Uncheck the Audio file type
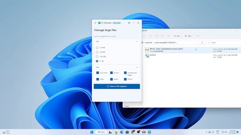Image resolution: width=241 pixels, height=135 pixels. (x=111, y=79)
